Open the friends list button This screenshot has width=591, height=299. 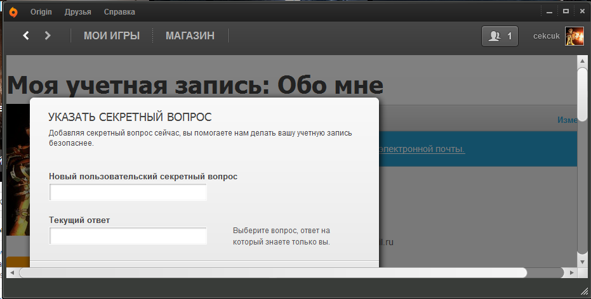point(500,36)
